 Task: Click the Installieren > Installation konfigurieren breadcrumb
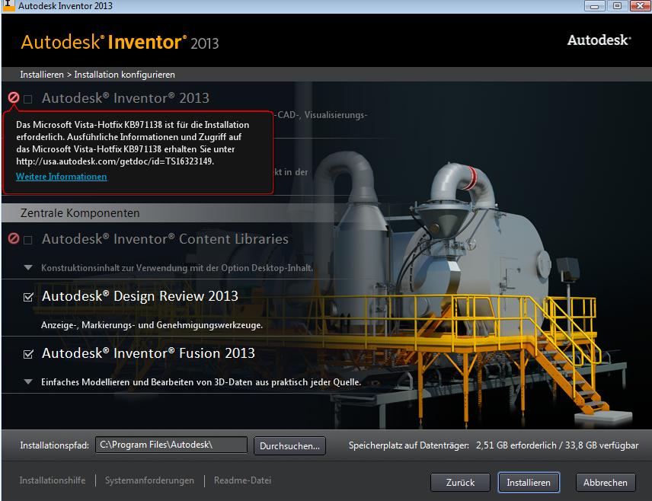tap(97, 75)
